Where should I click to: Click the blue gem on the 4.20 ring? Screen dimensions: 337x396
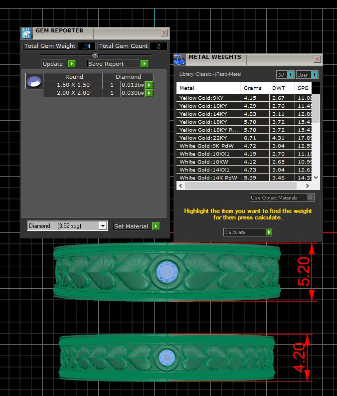click(167, 358)
